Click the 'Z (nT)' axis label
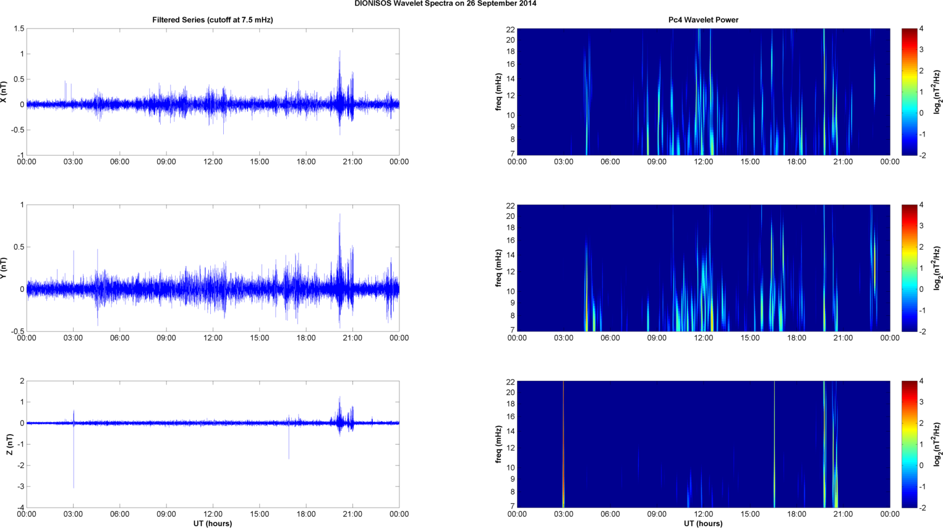The height and width of the screenshot is (528, 943). click(10, 445)
